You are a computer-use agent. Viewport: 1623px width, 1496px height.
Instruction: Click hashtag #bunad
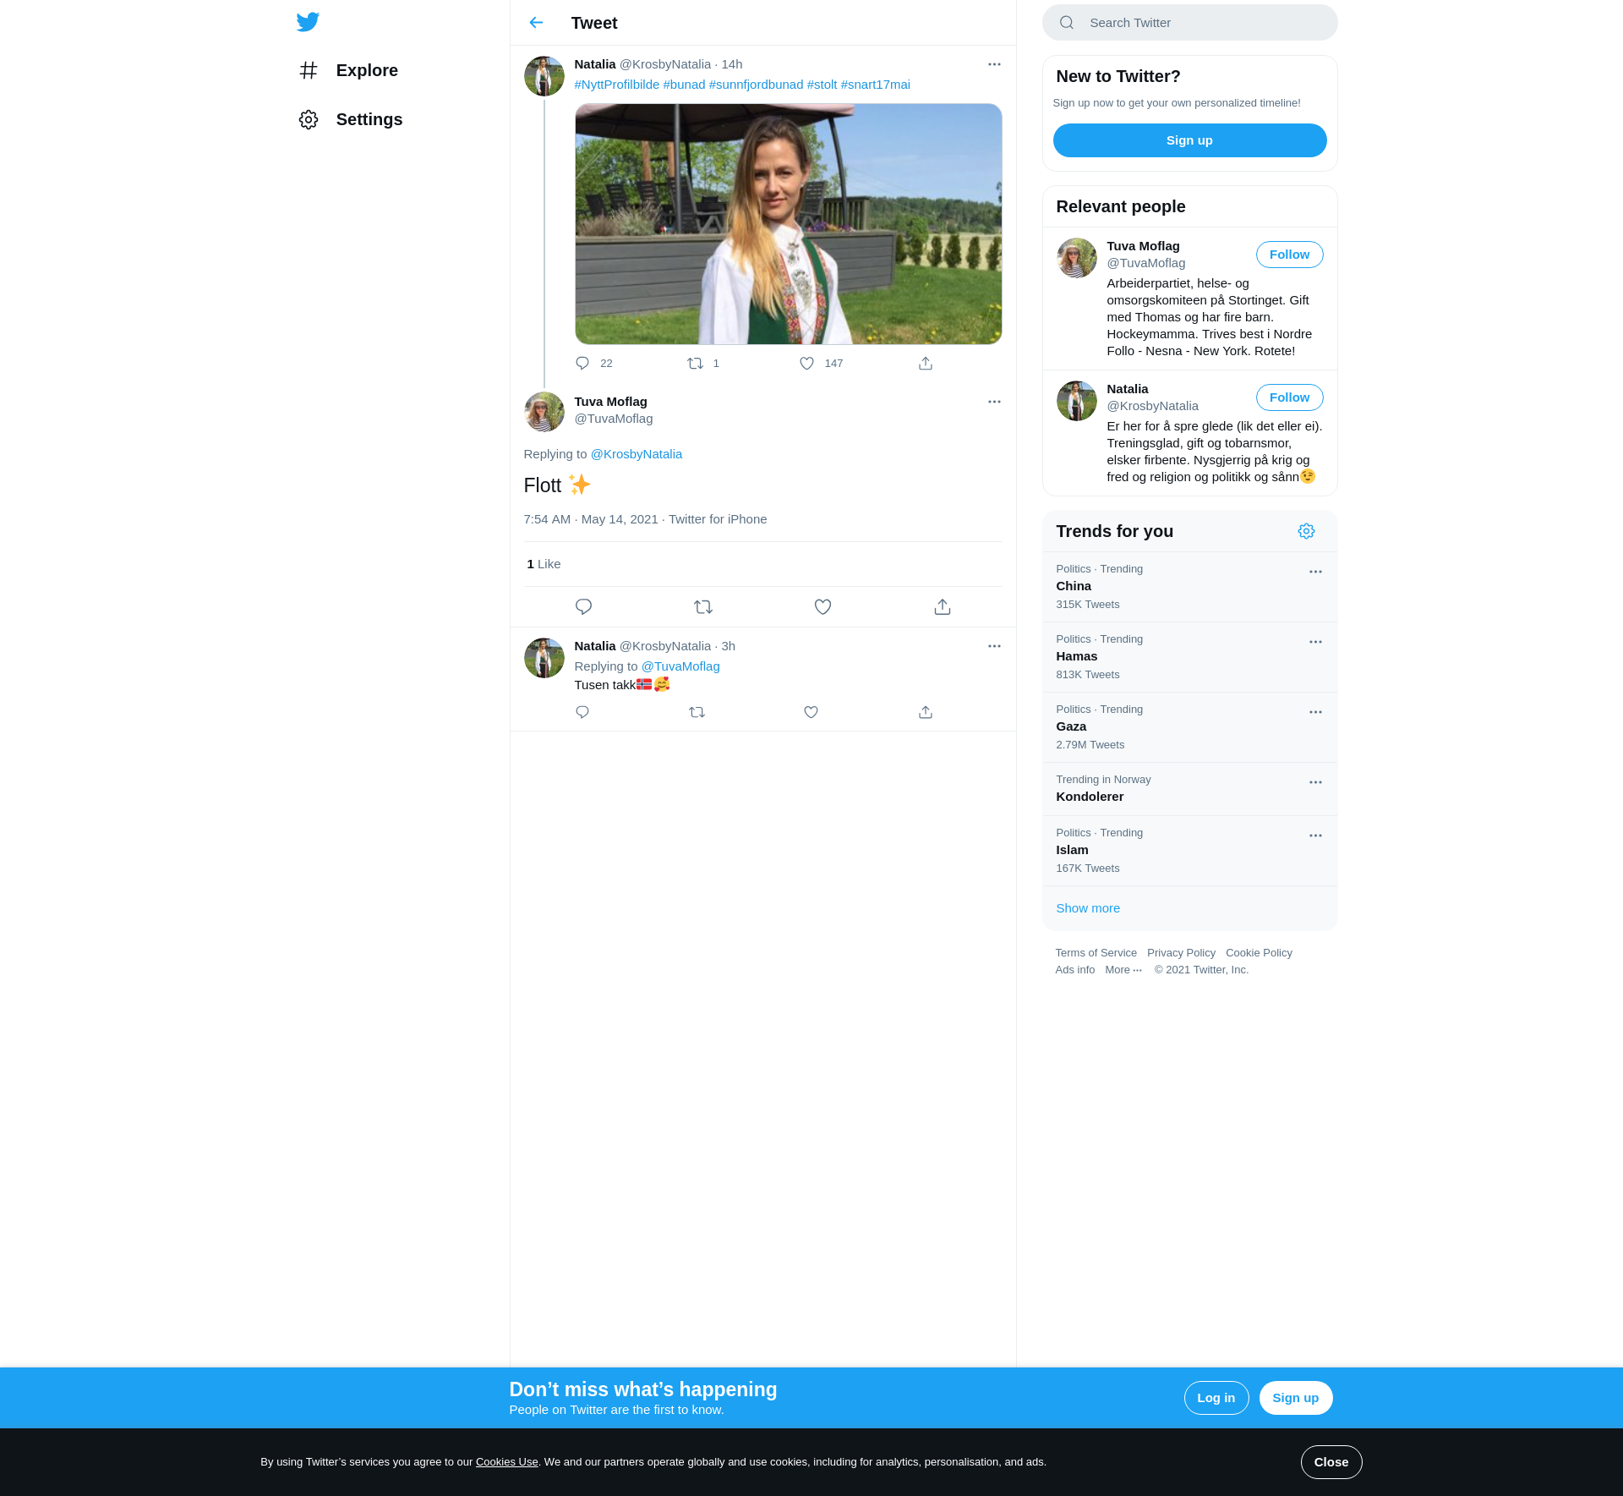[x=684, y=85]
